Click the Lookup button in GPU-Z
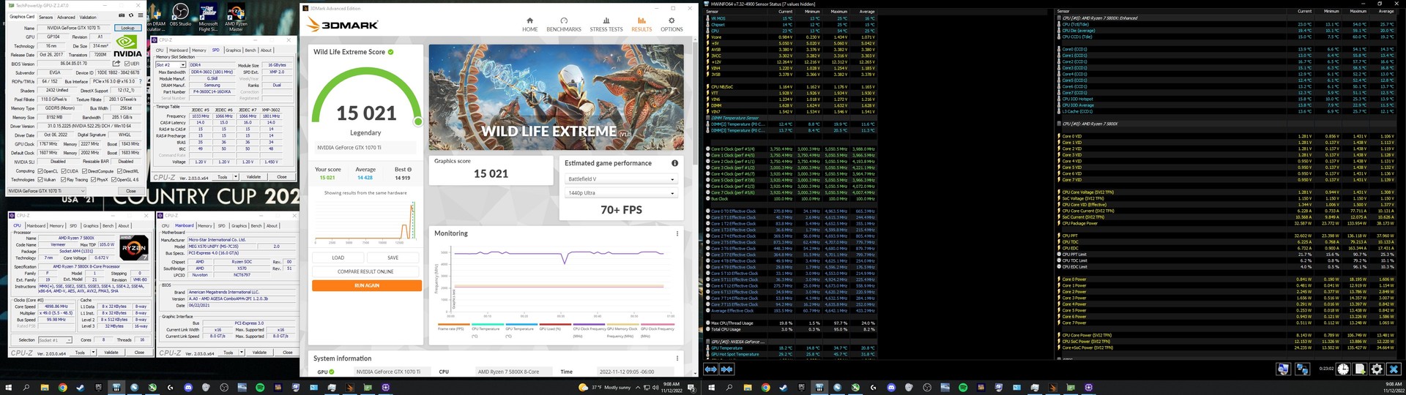This screenshot has height=395, width=1406. tap(127, 28)
